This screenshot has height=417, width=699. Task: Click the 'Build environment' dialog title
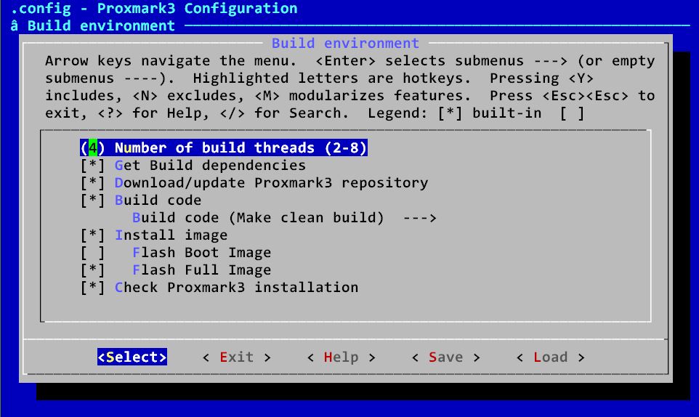pyautogui.click(x=345, y=43)
